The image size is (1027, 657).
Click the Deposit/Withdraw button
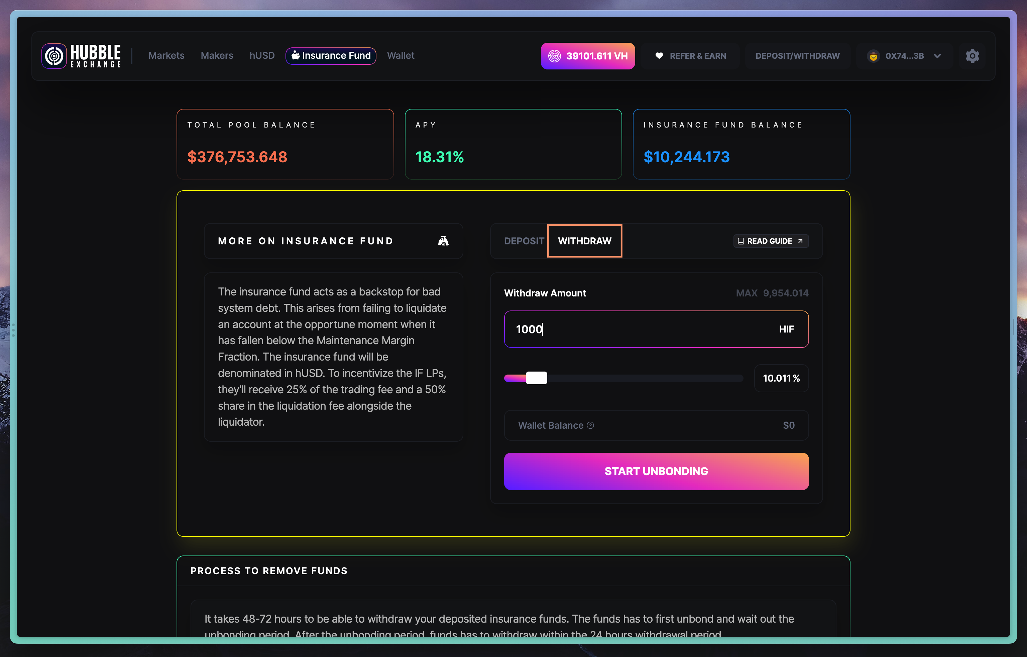797,56
